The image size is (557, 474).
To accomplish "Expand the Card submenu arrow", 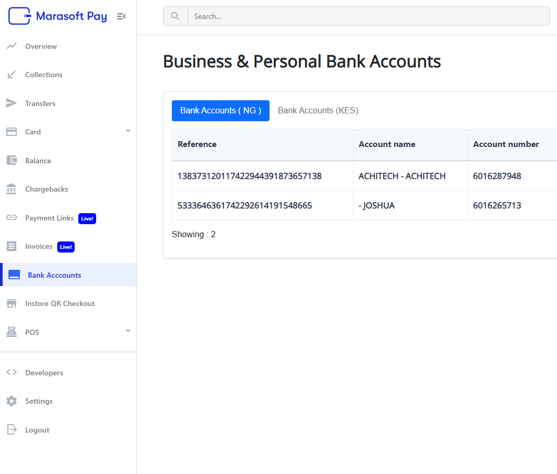I will pyautogui.click(x=128, y=131).
